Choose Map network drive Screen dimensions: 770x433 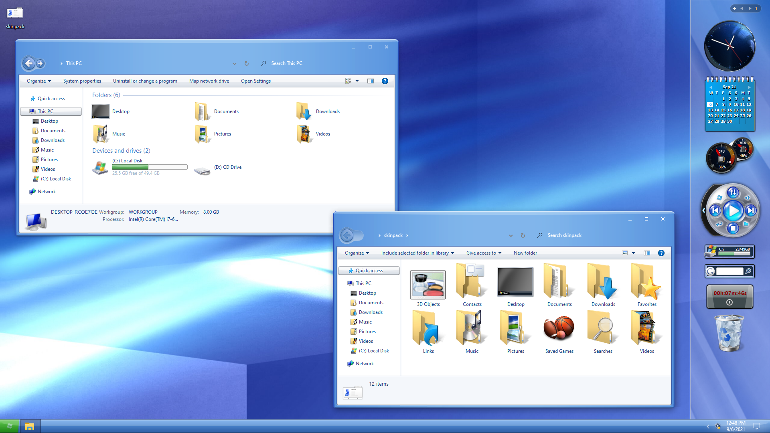tap(209, 81)
